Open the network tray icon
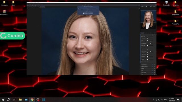Viewport: 182px width, 102px height. [159, 100]
